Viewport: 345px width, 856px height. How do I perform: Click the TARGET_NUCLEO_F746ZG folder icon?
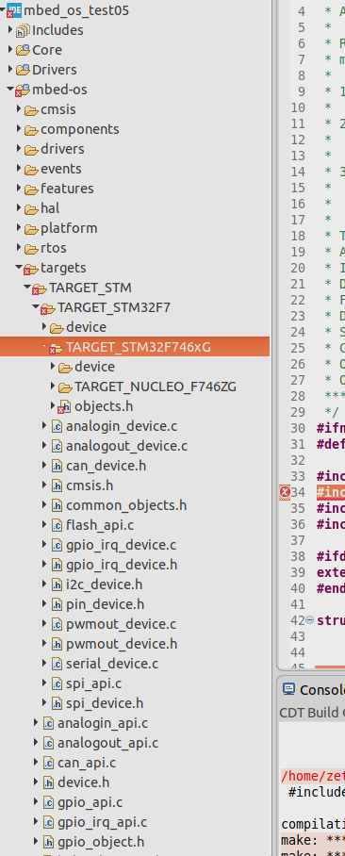(65, 387)
